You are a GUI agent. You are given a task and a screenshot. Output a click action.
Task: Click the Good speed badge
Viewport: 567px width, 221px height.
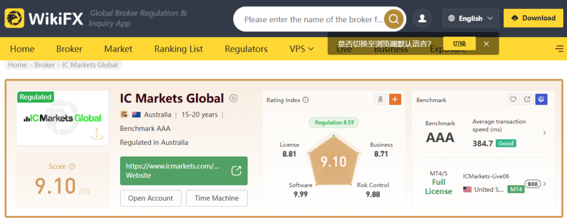click(x=506, y=143)
